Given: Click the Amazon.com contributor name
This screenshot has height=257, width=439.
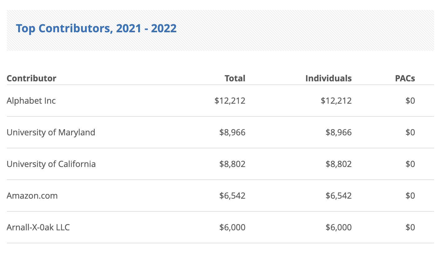Looking at the screenshot, I should click(x=32, y=196).
